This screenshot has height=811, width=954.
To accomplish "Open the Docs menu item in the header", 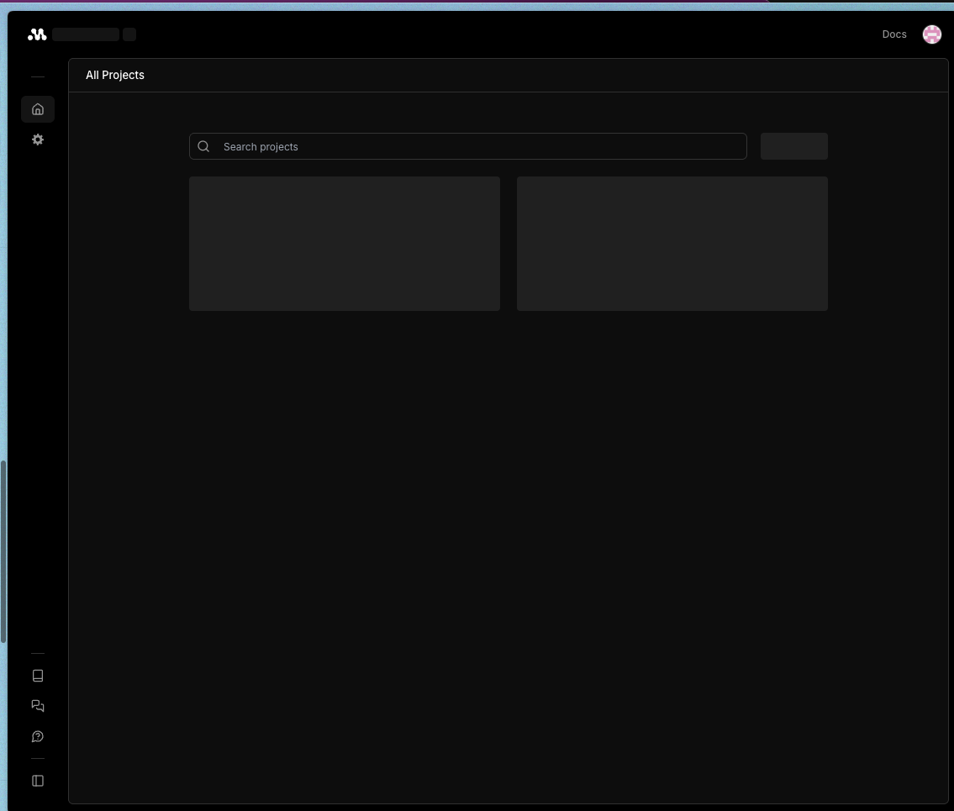I will coord(893,34).
